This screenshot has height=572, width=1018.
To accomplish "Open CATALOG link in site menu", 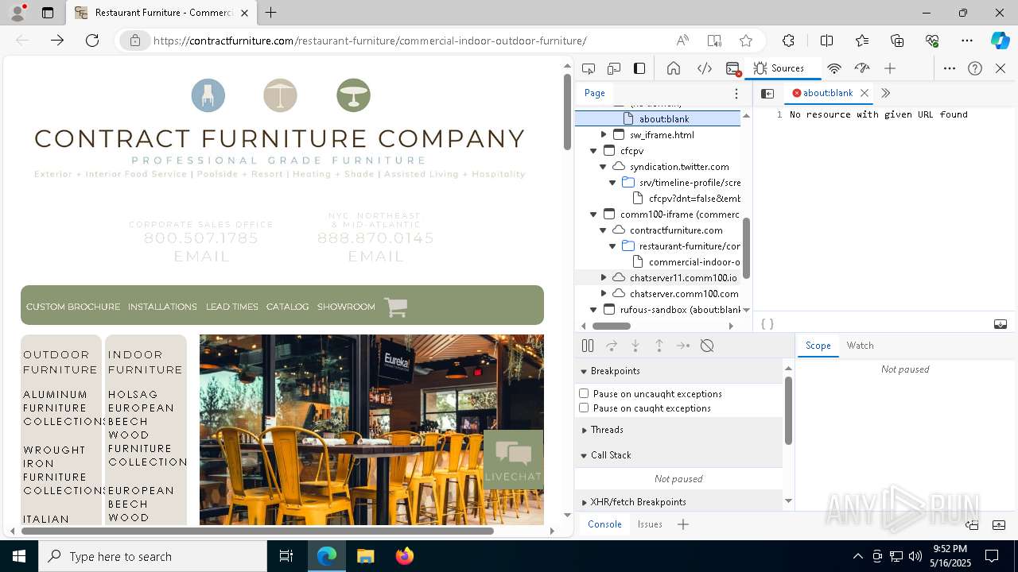I will 287,307.
